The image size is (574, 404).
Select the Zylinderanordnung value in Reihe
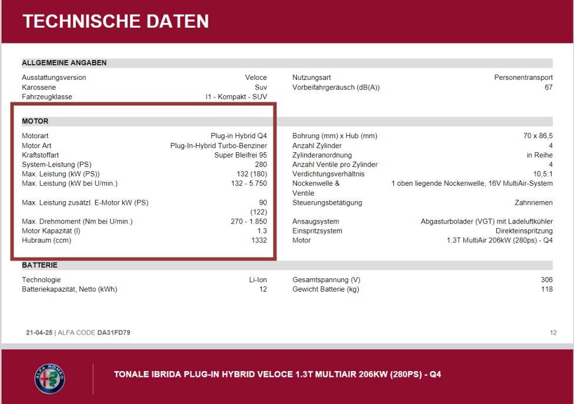click(539, 155)
